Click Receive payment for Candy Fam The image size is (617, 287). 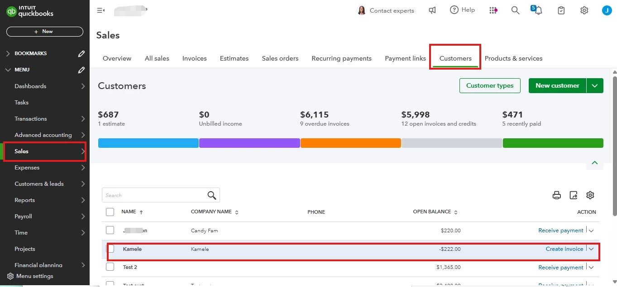tap(561, 230)
